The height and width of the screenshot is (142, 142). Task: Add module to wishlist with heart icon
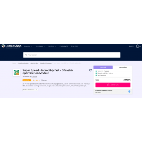[90, 70]
